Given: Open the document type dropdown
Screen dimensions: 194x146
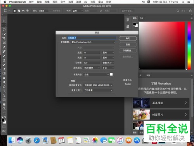Looking at the screenshot, I should click(93, 42).
